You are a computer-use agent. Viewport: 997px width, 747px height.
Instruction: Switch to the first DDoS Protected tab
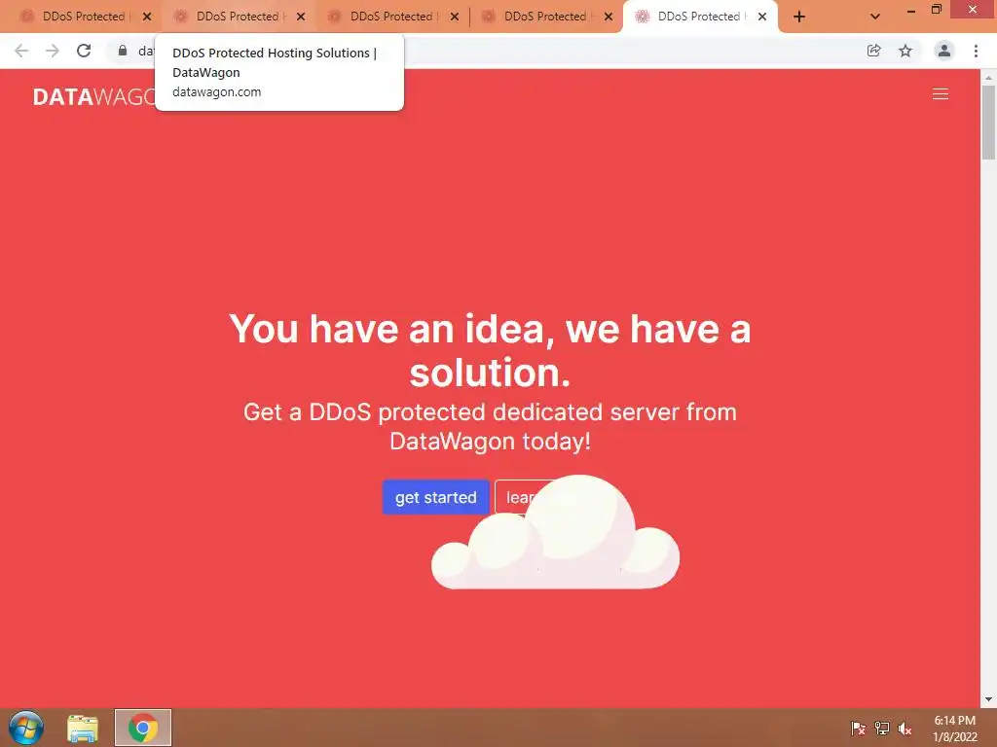[83, 17]
